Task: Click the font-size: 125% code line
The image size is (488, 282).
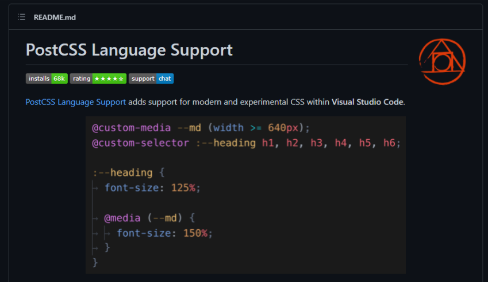Action: pyautogui.click(x=152, y=187)
